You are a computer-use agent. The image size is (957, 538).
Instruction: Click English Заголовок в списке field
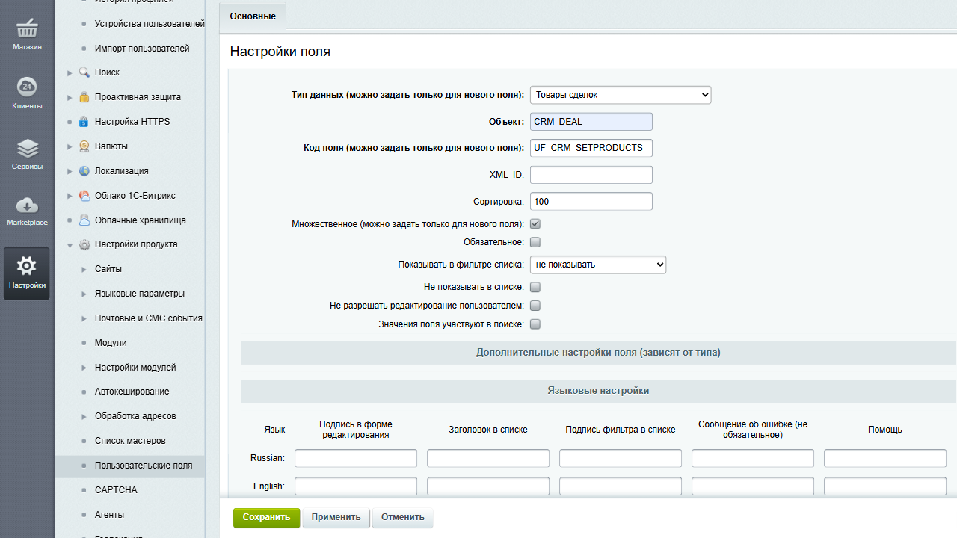pyautogui.click(x=488, y=486)
